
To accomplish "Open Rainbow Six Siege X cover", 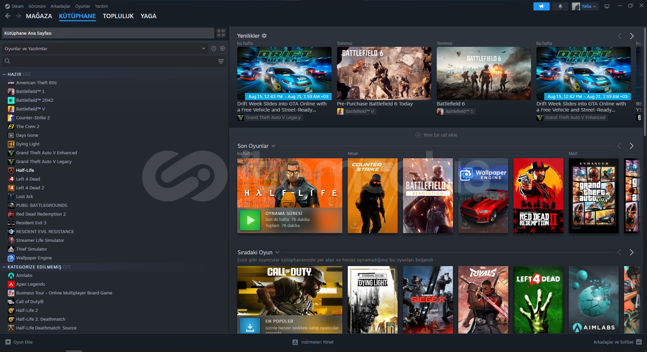I will click(428, 300).
